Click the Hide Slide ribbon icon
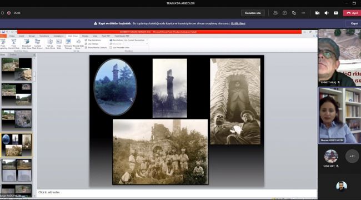 point(59,44)
